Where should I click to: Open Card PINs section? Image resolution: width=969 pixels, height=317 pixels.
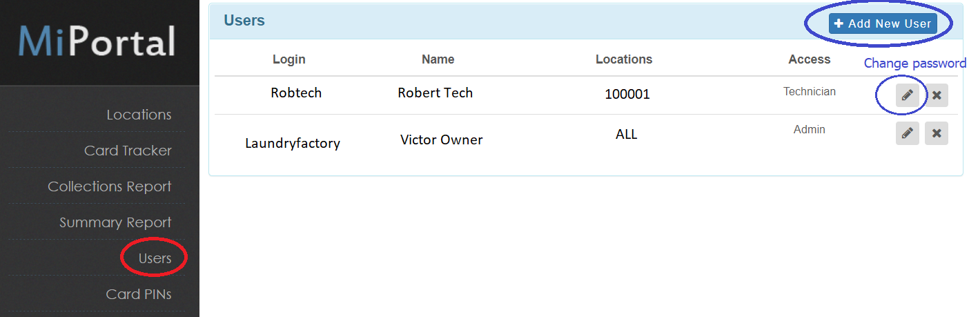[x=139, y=294]
